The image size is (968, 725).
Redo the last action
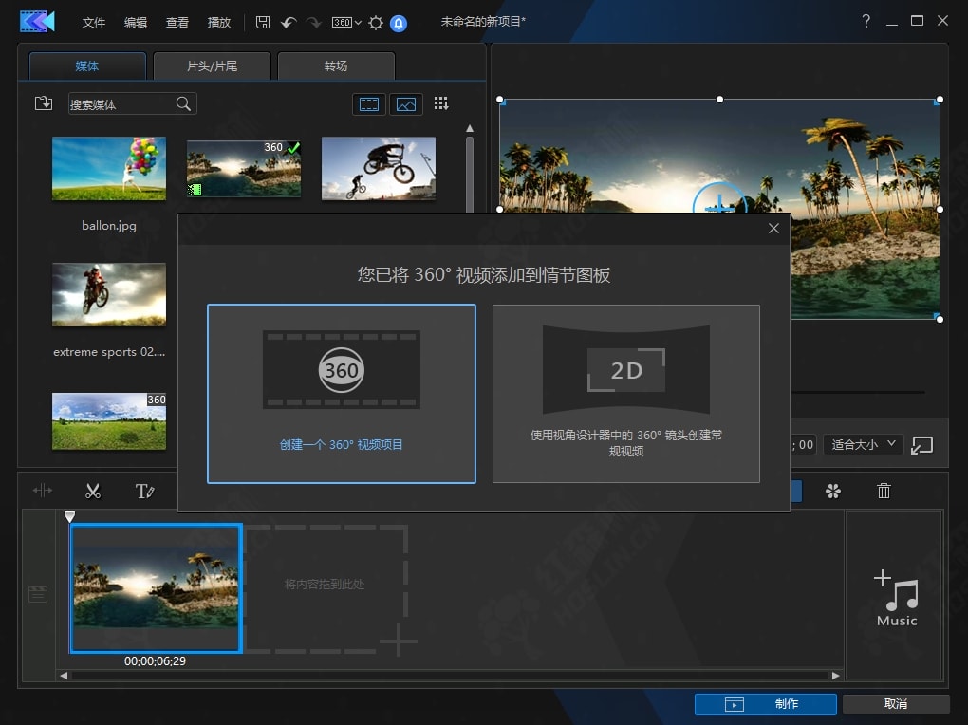[314, 24]
